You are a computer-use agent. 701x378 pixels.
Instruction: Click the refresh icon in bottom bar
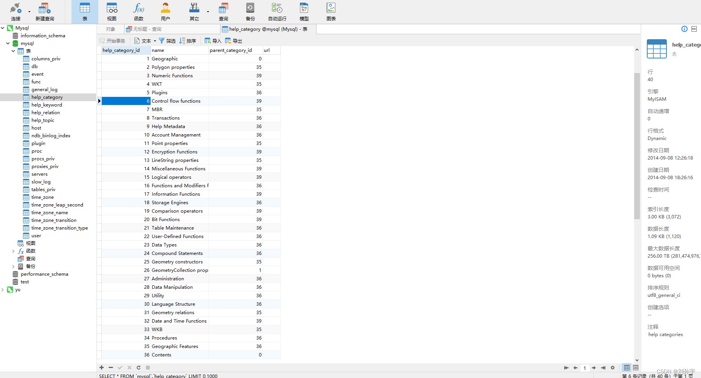coord(138,368)
